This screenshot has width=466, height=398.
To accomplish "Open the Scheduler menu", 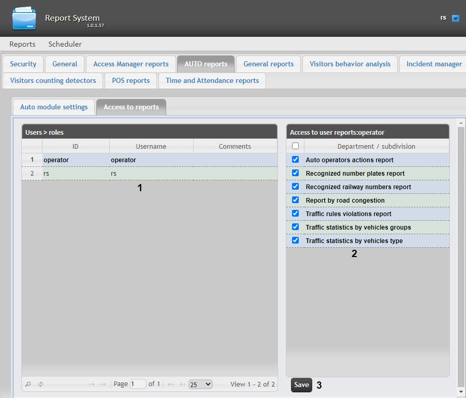I will click(65, 44).
